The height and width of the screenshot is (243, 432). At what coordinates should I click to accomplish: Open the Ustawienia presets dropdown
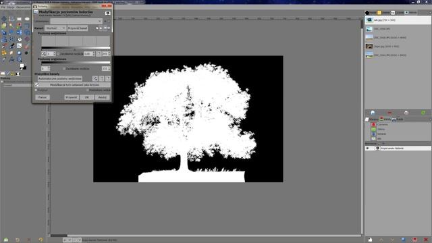(76, 21)
